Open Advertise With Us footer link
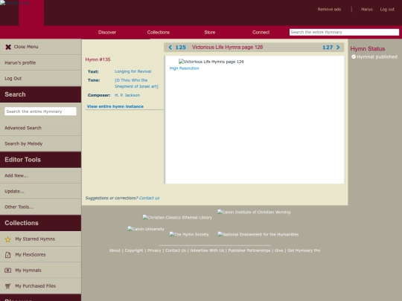This screenshot has height=301, width=402. point(207,250)
